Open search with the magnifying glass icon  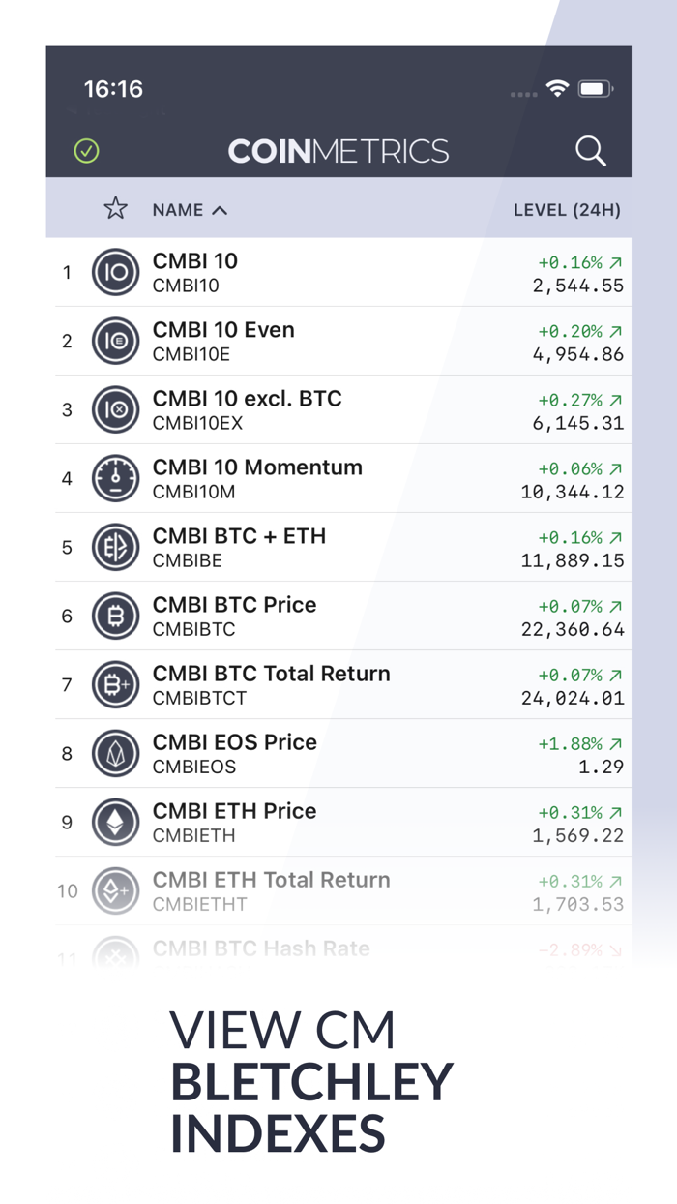point(591,151)
